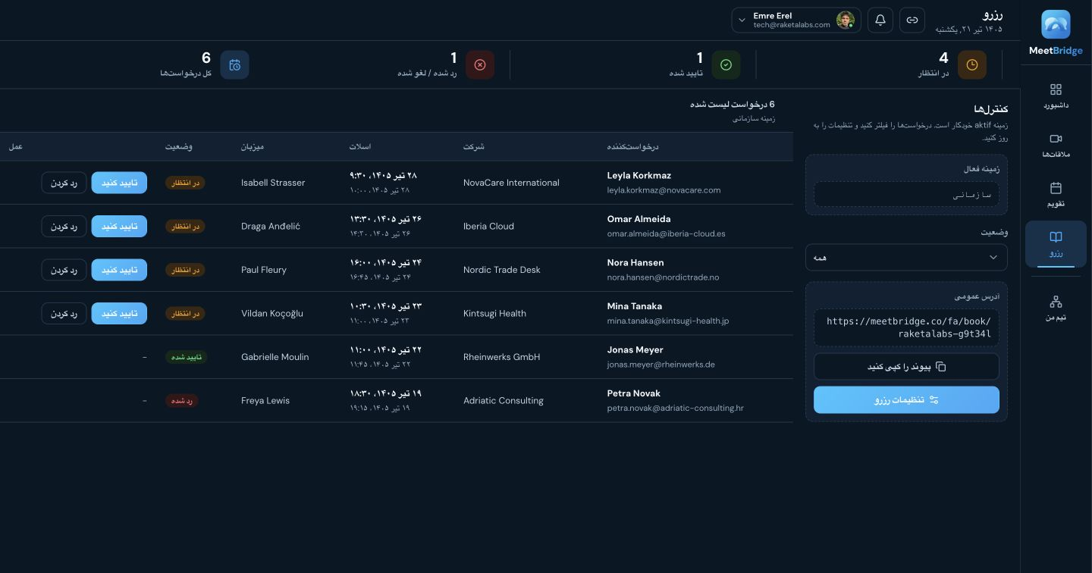Click the approved checkmark stat icon
This screenshot has height=573, width=1092.
tap(726, 65)
